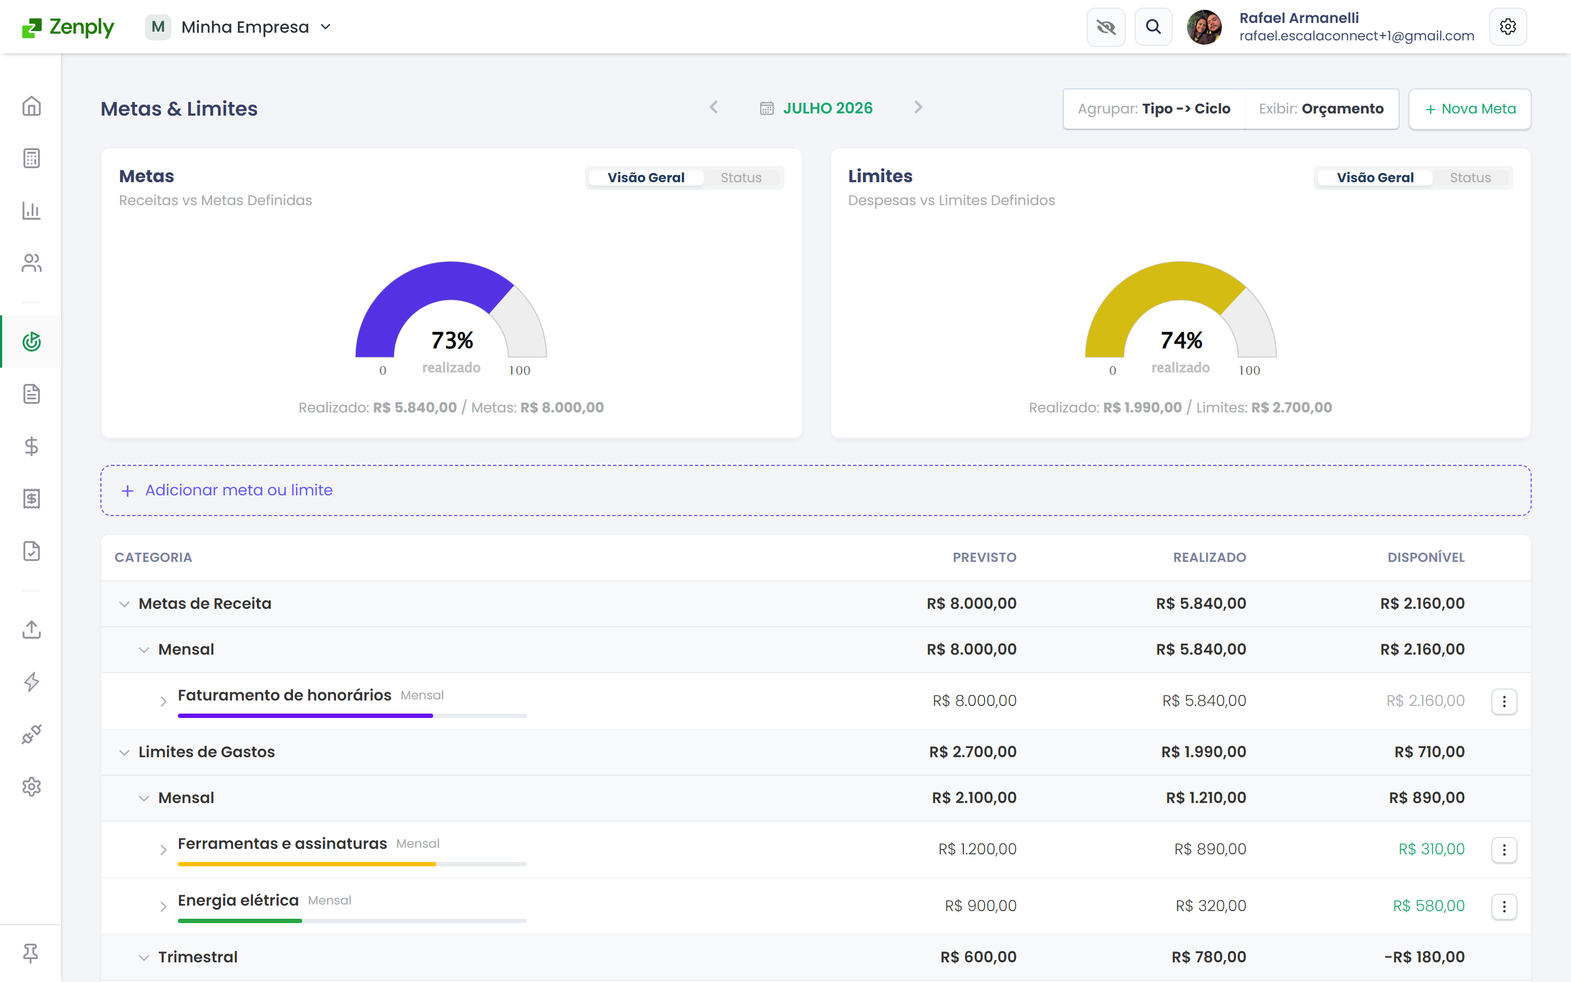The height and width of the screenshot is (982, 1571).
Task: Switch to Status tab in Metas card
Action: coord(741,178)
